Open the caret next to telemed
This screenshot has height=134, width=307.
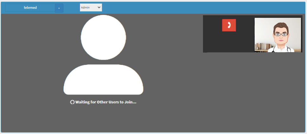click(x=59, y=8)
